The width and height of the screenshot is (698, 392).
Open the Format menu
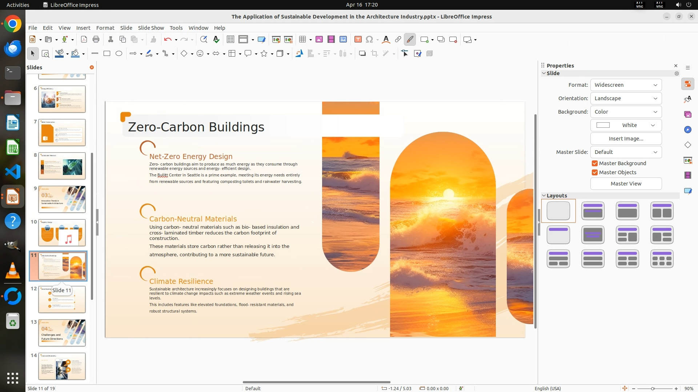tap(105, 28)
